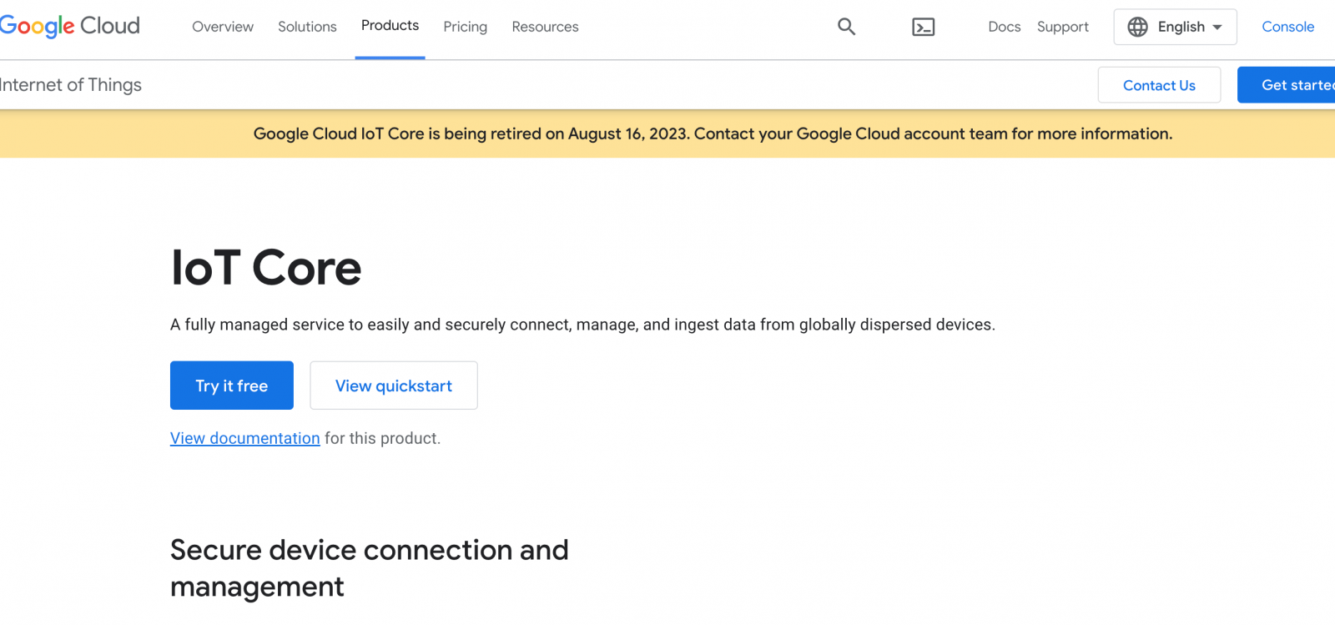Go to the Pricing page
This screenshot has height=625, width=1335.
click(465, 27)
